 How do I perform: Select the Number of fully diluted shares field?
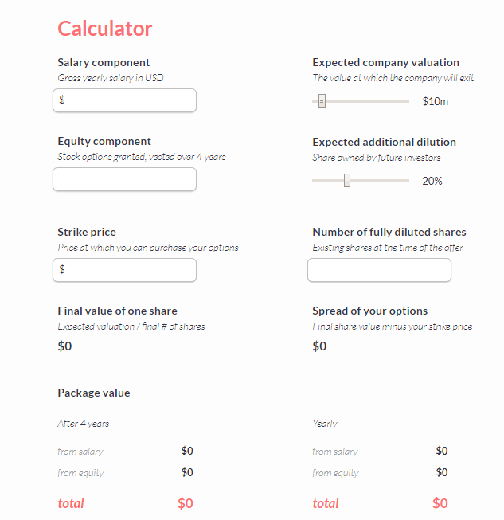pos(379,270)
